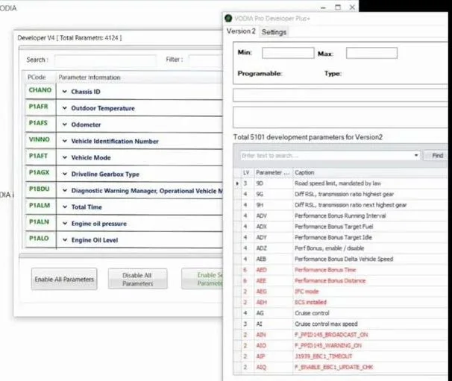The height and width of the screenshot is (381, 452).
Task: Expand the Vehicle Identification Number row
Action: pos(65,141)
